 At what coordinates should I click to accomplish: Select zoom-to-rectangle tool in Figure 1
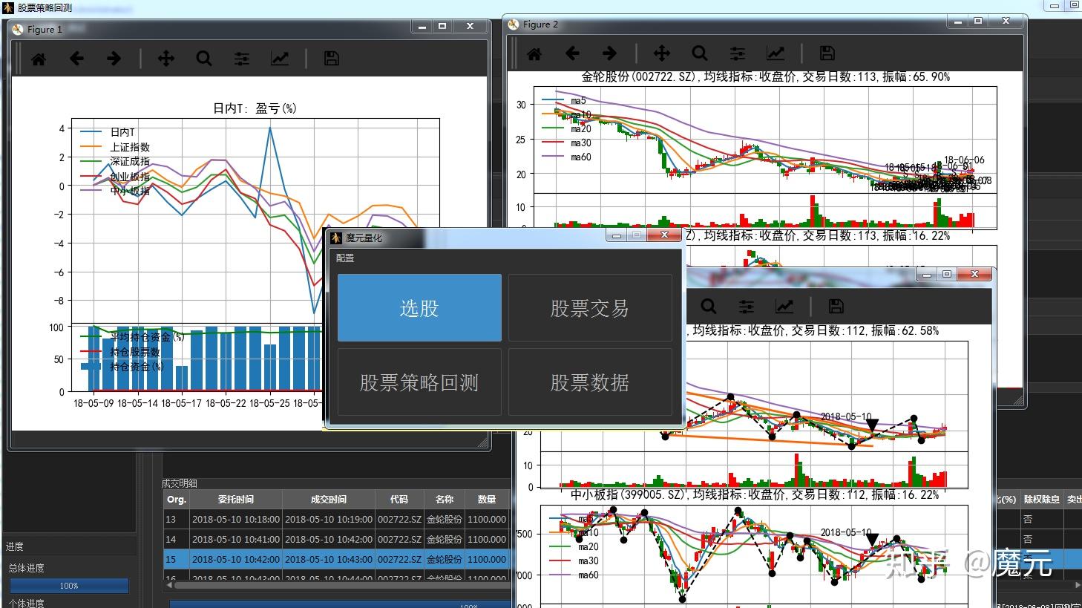pyautogui.click(x=203, y=58)
